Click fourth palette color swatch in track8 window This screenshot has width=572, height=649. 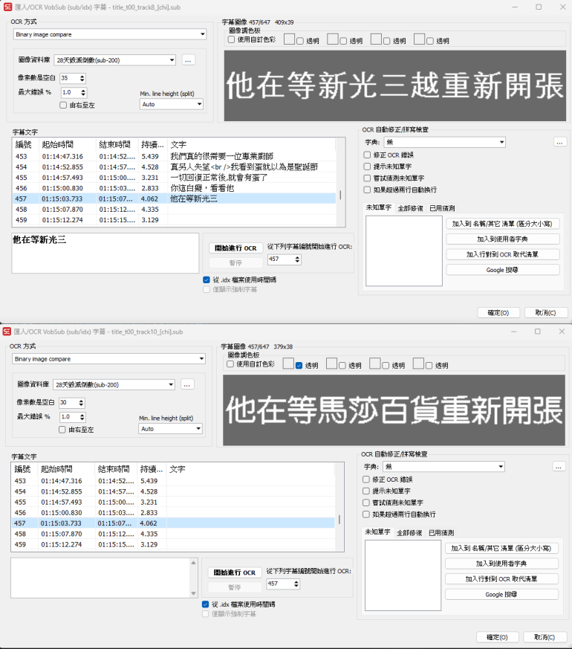tap(420, 39)
